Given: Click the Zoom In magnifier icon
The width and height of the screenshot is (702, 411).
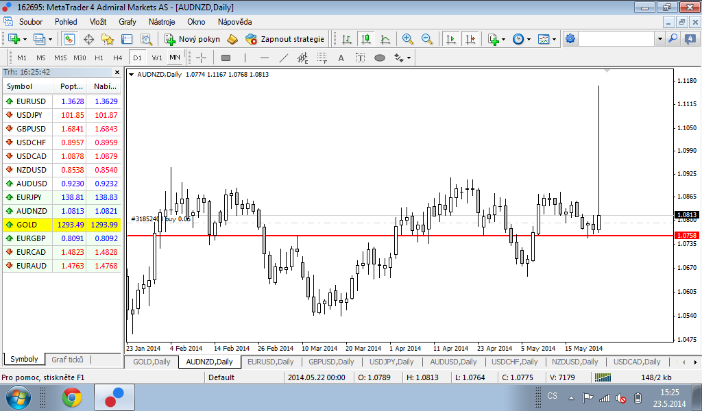Looking at the screenshot, I should click(x=408, y=39).
